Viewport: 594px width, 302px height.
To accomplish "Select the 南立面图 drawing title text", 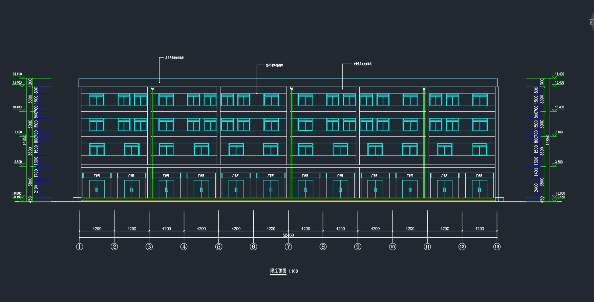I will [x=278, y=271].
